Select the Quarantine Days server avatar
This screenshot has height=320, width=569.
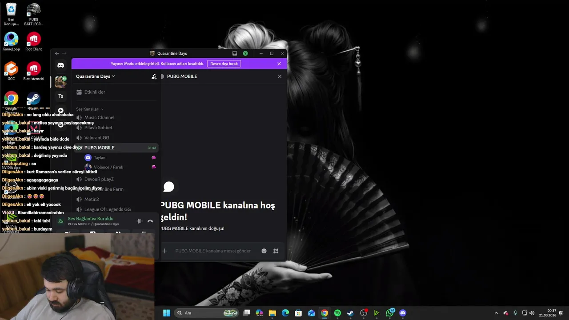pos(60,82)
